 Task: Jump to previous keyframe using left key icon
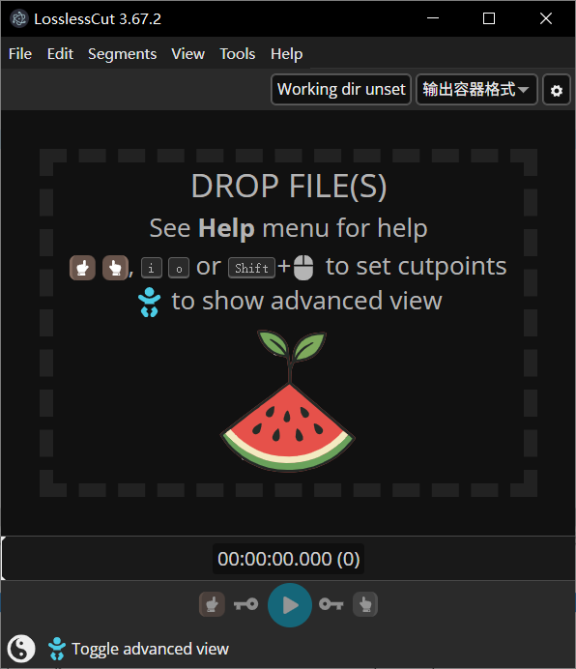(x=245, y=604)
